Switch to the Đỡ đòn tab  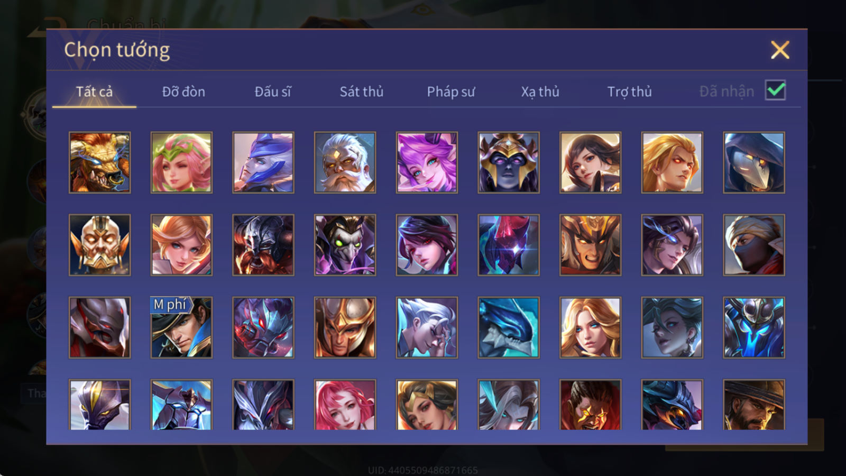[x=183, y=91]
